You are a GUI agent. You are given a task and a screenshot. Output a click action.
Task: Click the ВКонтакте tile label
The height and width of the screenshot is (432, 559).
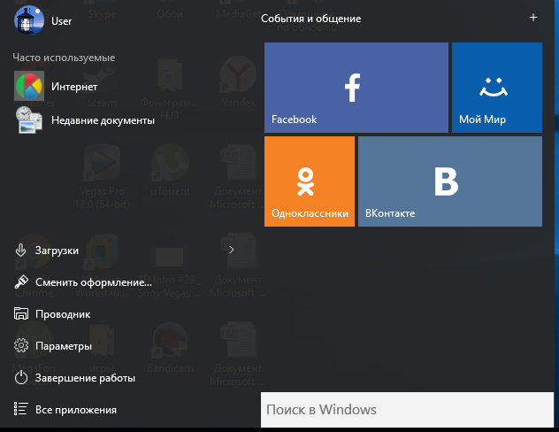390,213
